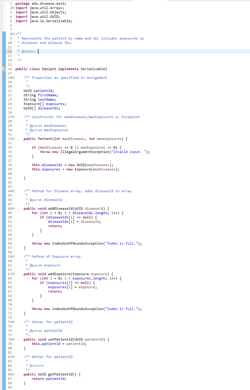Click 'diseaseIds.length' in the line 49 loop
250x390 pixels.
pyautogui.click(x=90, y=213)
